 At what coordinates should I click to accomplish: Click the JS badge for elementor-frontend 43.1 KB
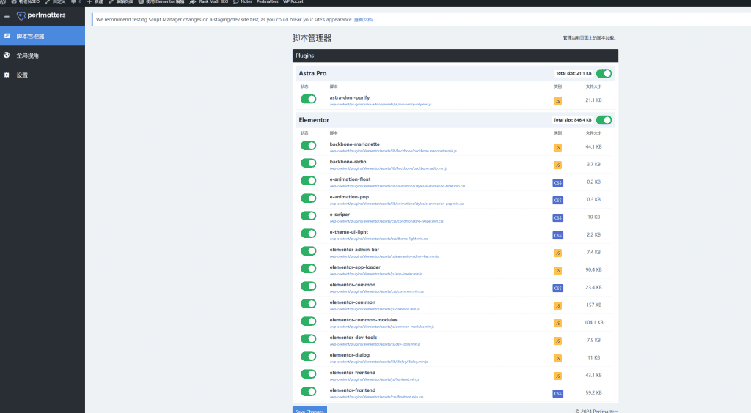(x=557, y=376)
